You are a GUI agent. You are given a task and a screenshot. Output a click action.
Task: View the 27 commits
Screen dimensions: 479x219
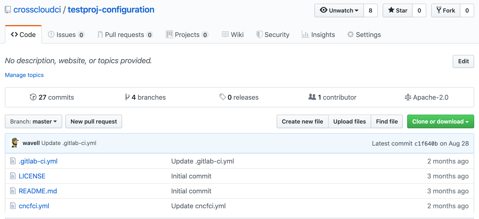[x=52, y=97]
